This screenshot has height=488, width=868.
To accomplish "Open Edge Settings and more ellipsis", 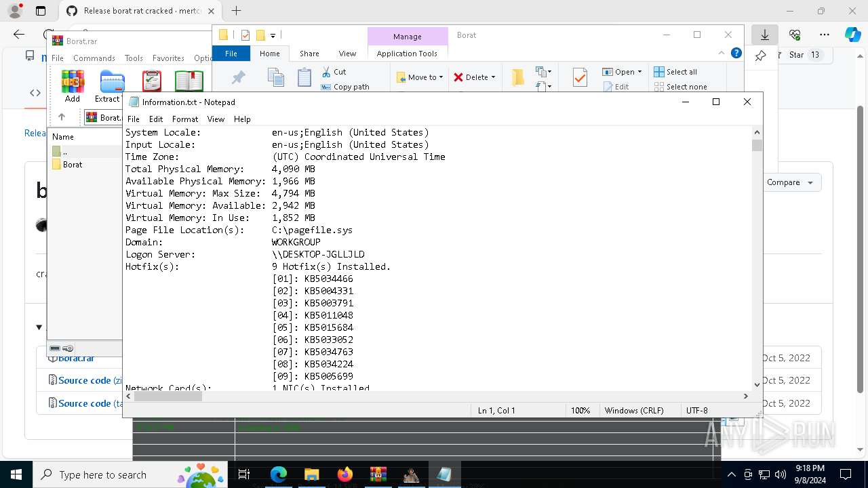I will pos(825,35).
